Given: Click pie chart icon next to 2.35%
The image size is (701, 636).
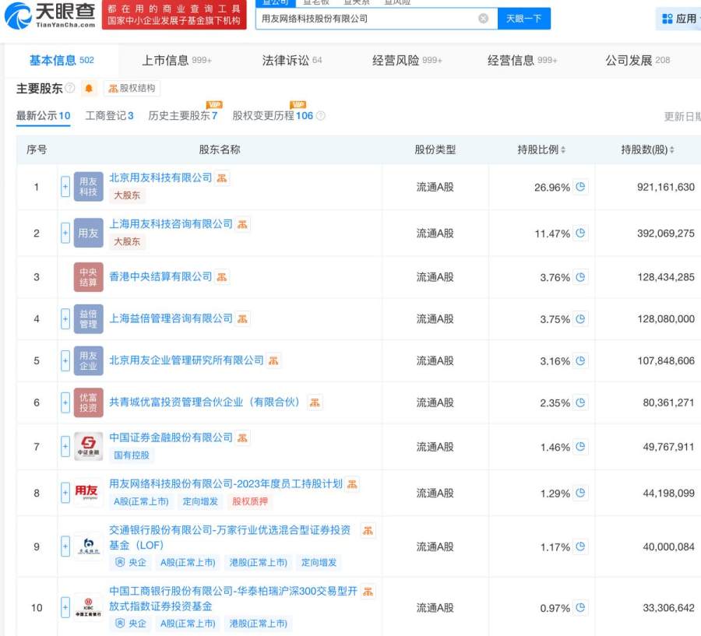Looking at the screenshot, I should tap(580, 402).
